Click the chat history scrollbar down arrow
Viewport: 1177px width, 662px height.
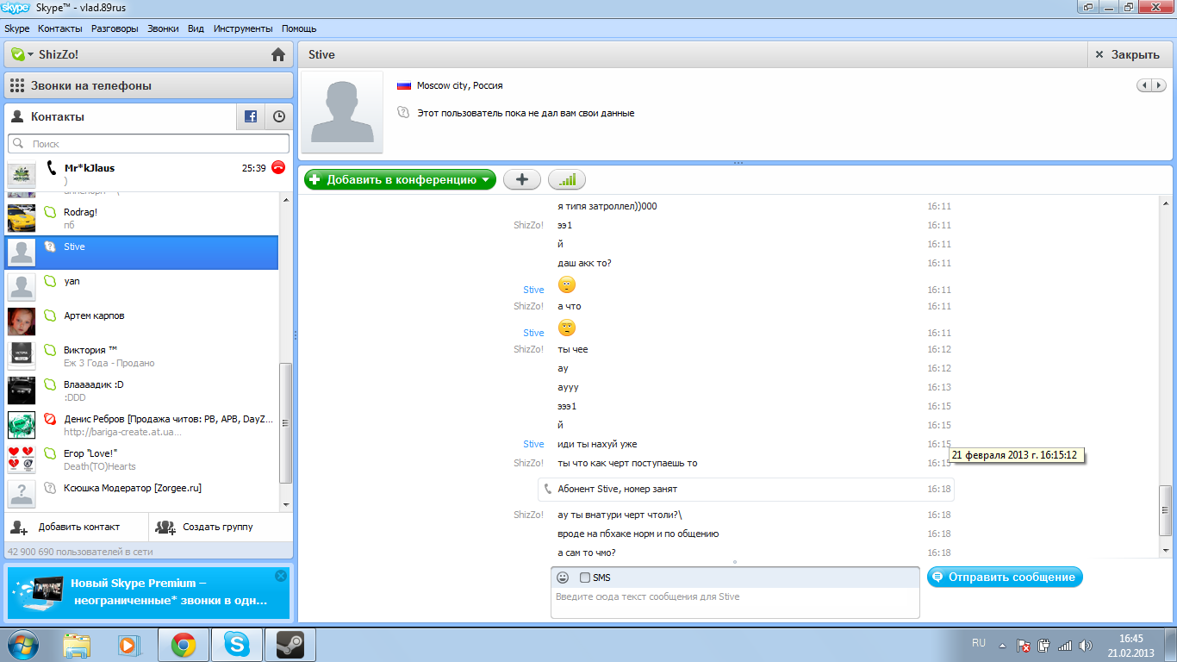click(x=1166, y=550)
